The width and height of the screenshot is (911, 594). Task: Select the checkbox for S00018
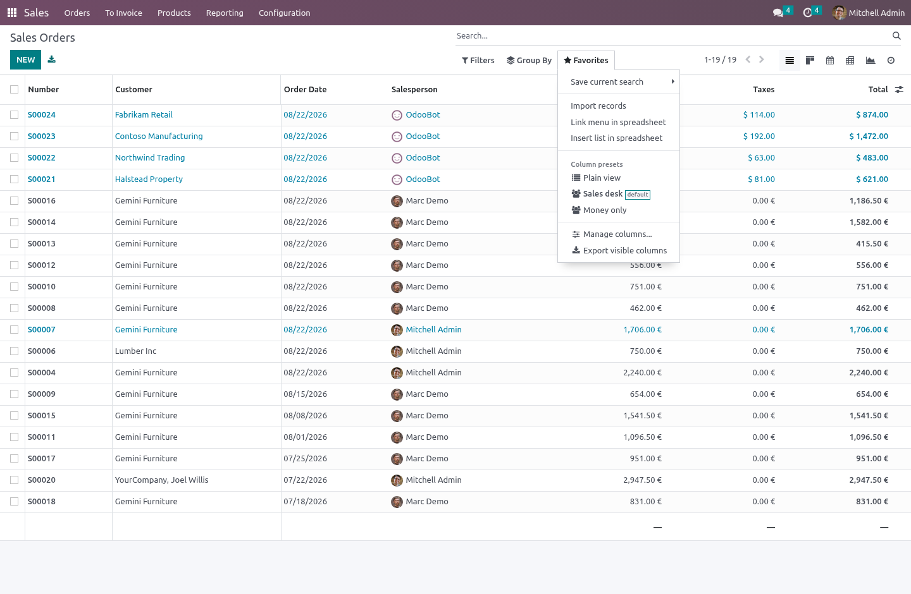[14, 502]
